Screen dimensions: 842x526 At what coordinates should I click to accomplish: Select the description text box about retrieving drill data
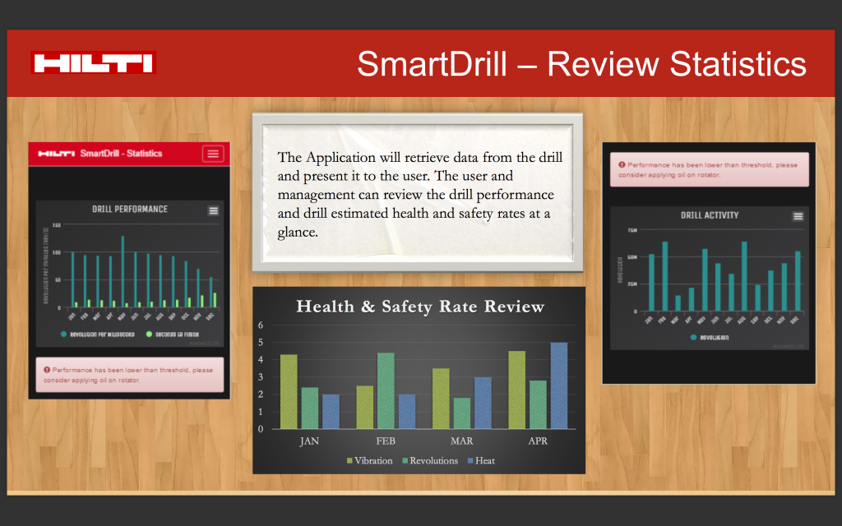tap(418, 192)
